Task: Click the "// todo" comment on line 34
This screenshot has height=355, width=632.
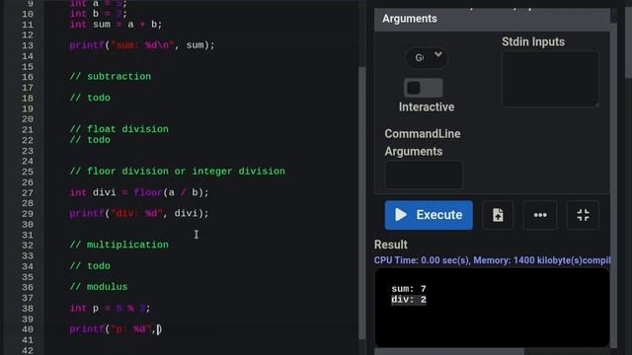Action: coord(90,266)
